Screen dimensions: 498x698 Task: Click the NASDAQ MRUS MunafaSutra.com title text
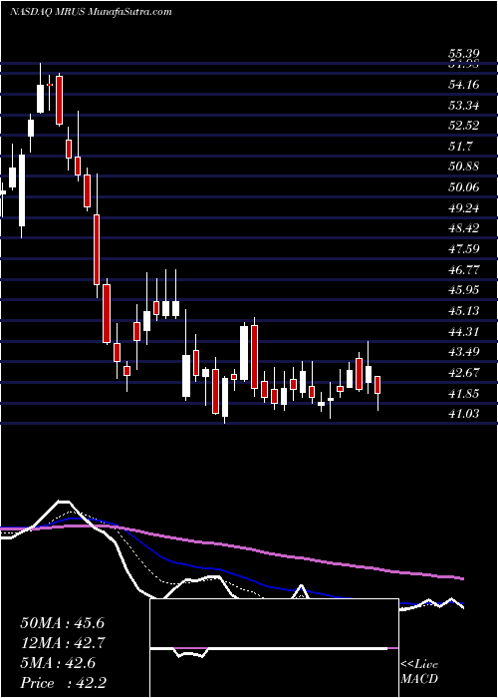[x=91, y=12]
